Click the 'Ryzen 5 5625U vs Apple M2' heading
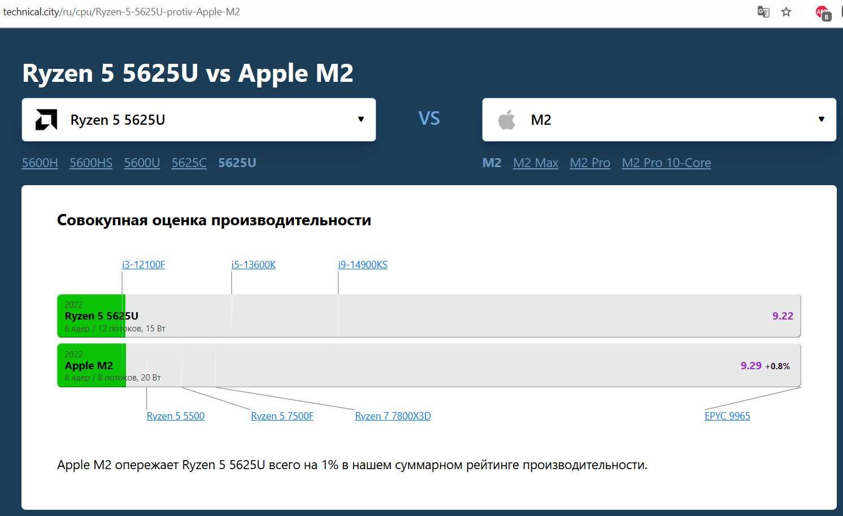Viewport: 843px width, 516px height. (x=188, y=73)
